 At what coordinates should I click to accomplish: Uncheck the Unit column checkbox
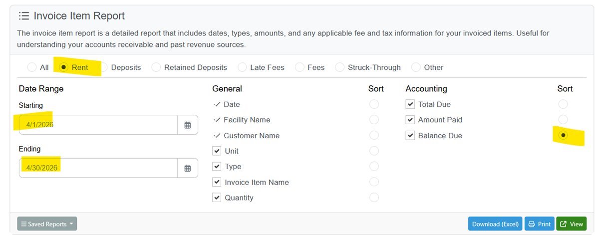217,151
